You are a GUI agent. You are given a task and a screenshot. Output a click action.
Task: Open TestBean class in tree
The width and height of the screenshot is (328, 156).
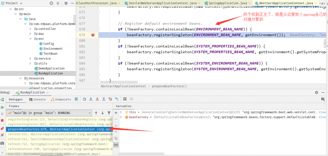point(48,54)
